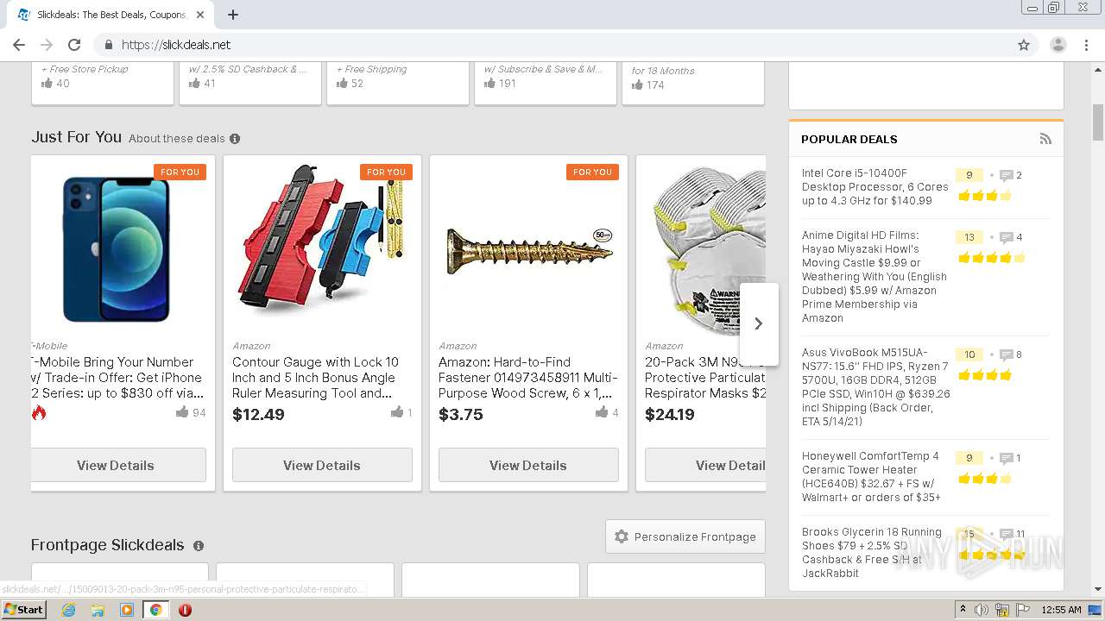This screenshot has height=621, width=1105.
Task: Click the volume icon in system tray
Action: pyautogui.click(x=982, y=610)
